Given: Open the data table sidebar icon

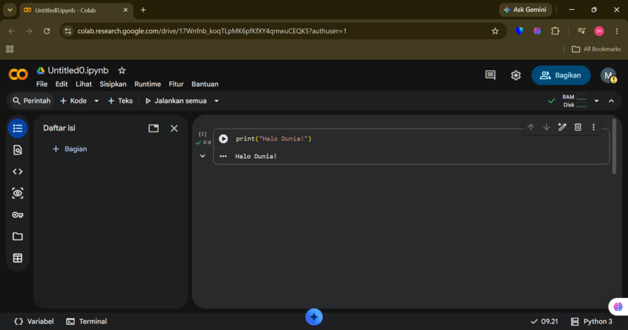Looking at the screenshot, I should [18, 258].
